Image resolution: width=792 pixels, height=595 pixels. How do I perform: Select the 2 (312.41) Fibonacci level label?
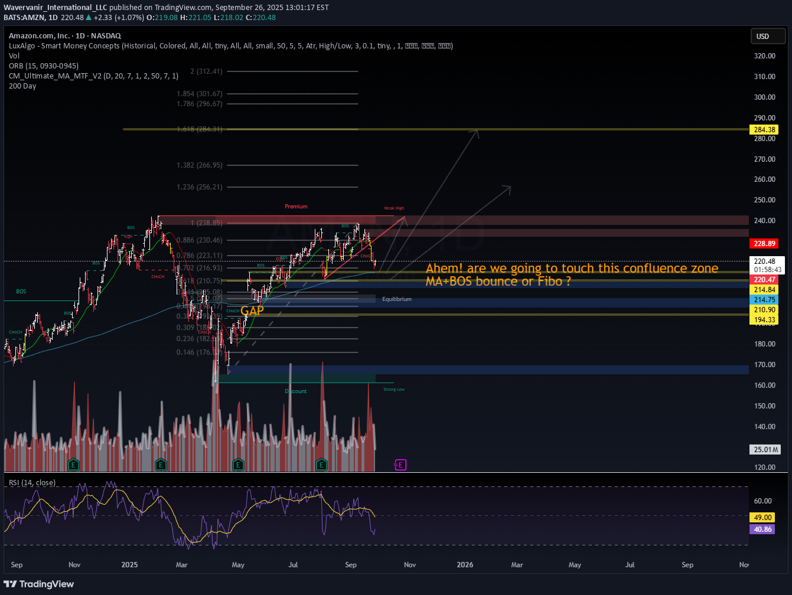(x=206, y=71)
